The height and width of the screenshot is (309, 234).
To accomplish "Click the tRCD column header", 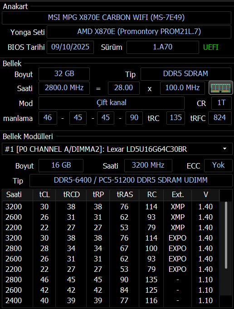I will 71,195.
